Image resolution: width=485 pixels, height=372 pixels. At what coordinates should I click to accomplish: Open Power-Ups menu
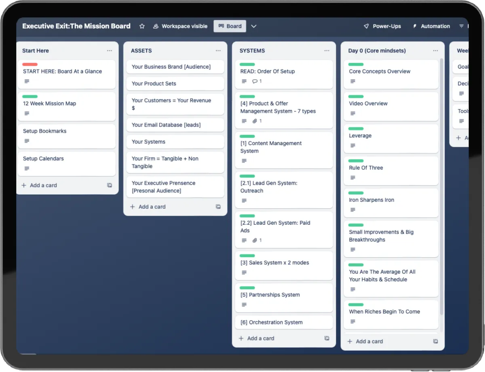click(382, 26)
